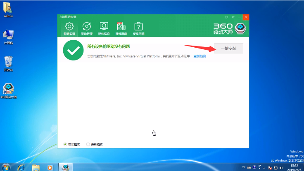This screenshot has height=171, width=304.
Task: Switch to the 驱动管理 driver management tab
Action: click(87, 28)
